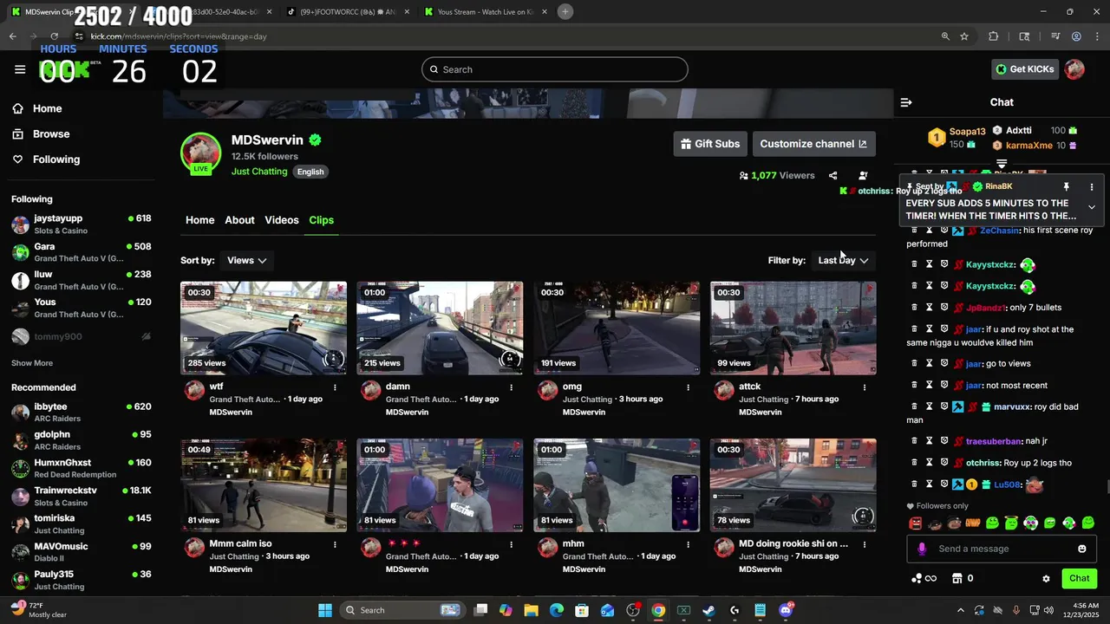Screen dimensions: 1110x624
Task: Show hidden system tray icons
Action: click(x=960, y=610)
